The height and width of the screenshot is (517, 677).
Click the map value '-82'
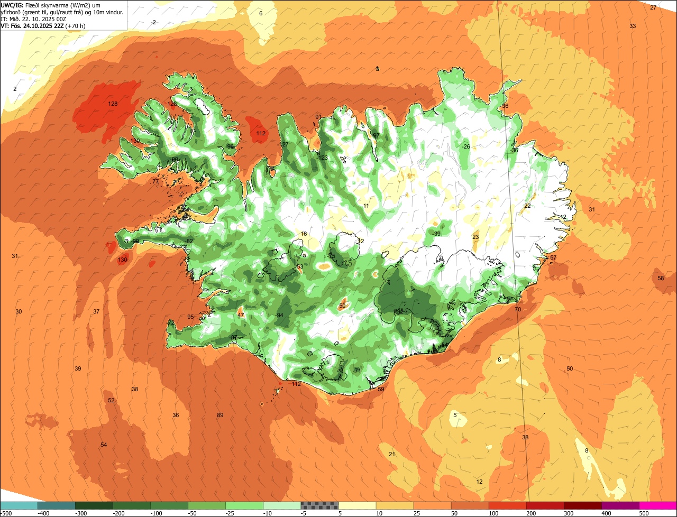click(189, 241)
